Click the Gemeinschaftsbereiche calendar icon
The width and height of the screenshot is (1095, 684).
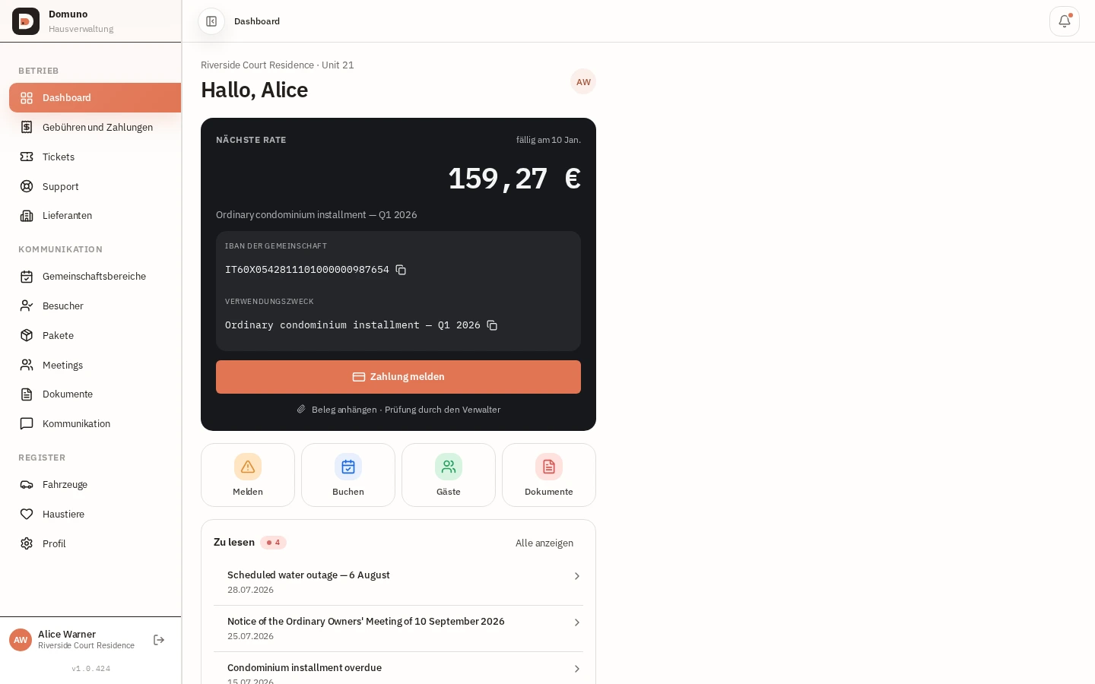(27, 277)
